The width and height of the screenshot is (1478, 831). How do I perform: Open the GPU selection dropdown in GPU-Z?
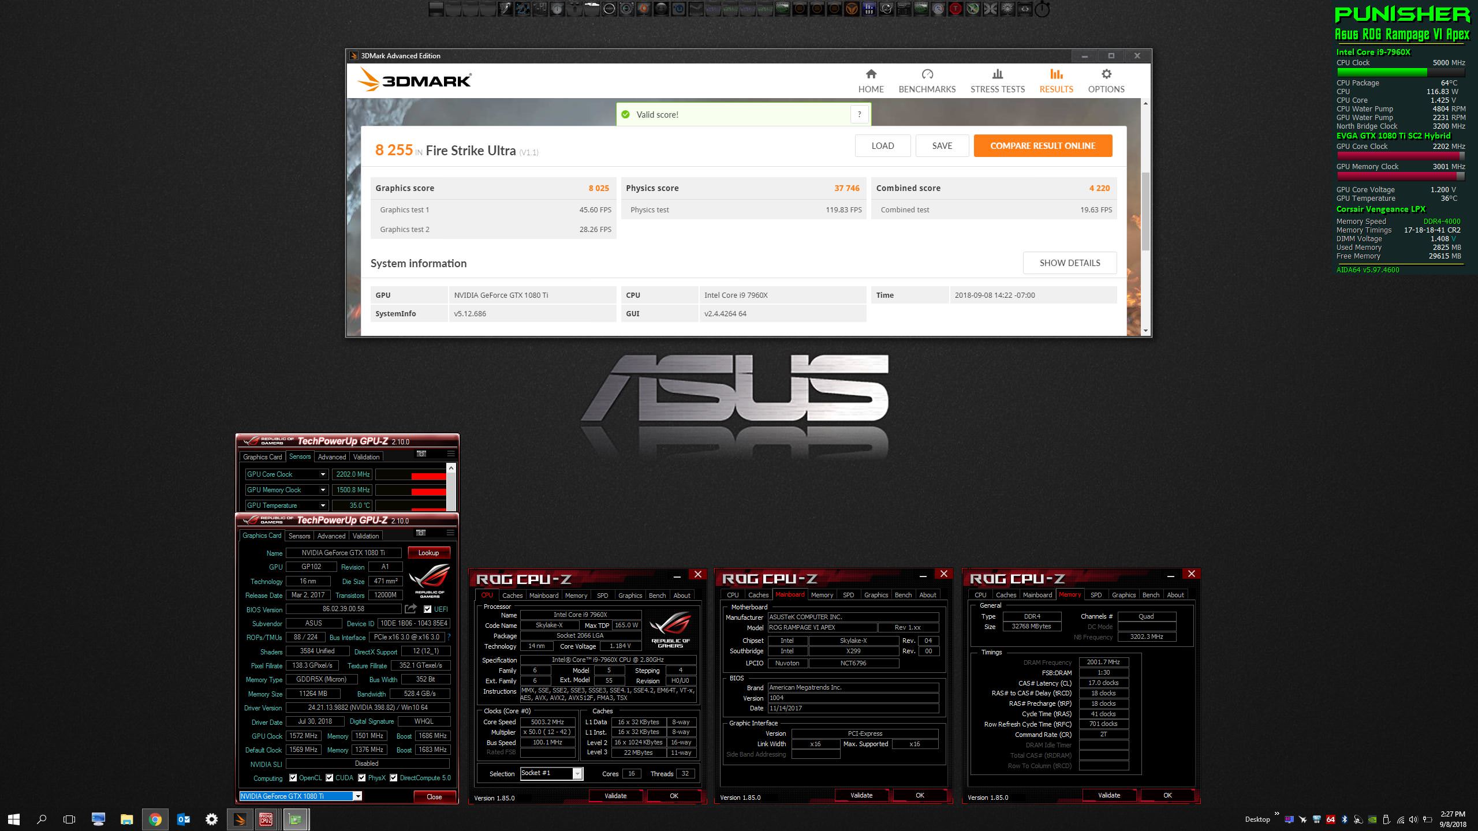pyautogui.click(x=357, y=796)
